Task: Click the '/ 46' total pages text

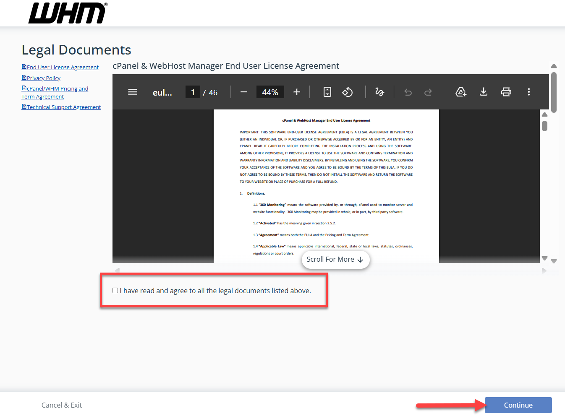Action: click(210, 93)
